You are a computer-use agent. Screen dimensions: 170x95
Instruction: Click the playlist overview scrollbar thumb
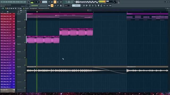click(x=90, y=10)
